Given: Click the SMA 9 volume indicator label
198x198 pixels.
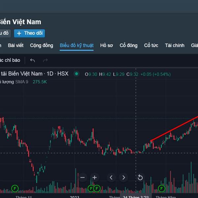Looking at the screenshot, I should [x=22, y=82].
